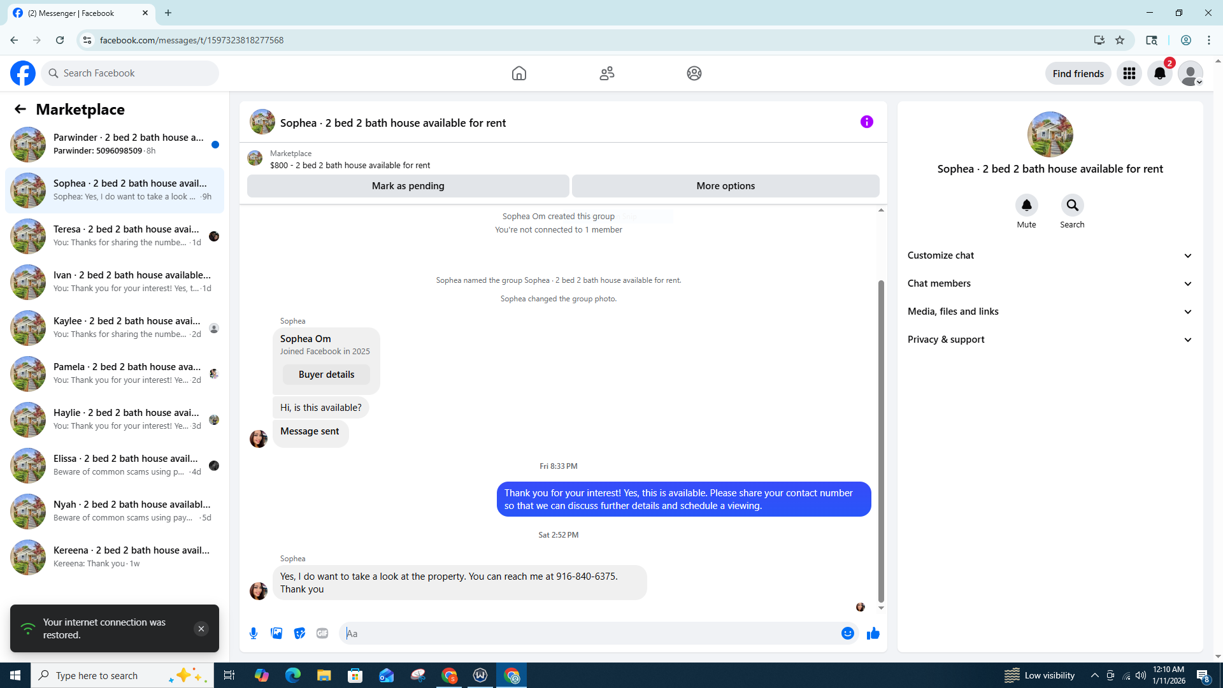Open the Facebook menu grid icon

coord(1129,73)
